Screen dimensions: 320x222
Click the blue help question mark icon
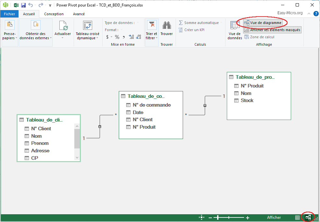(x=316, y=14)
